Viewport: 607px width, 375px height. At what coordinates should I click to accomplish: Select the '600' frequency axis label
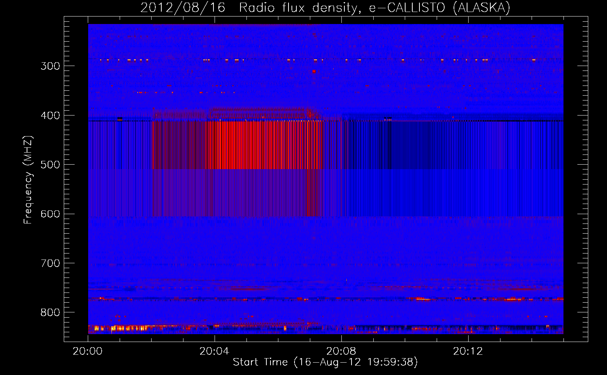(x=50, y=214)
